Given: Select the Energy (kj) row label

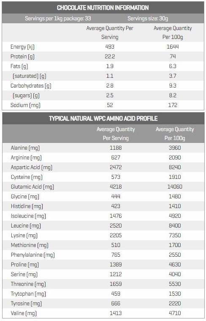Looking at the screenshot, I should point(22,47).
